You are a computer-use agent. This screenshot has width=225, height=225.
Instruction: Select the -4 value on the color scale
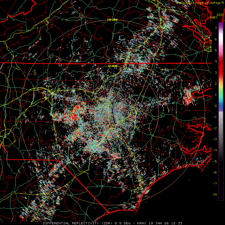(215, 150)
